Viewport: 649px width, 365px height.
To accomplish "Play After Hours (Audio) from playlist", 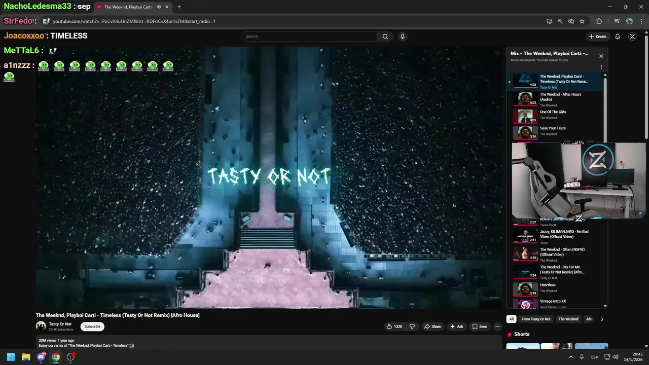I will pos(555,99).
